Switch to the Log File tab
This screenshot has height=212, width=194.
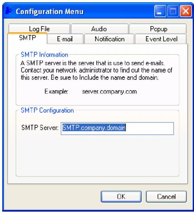[x=39, y=29]
